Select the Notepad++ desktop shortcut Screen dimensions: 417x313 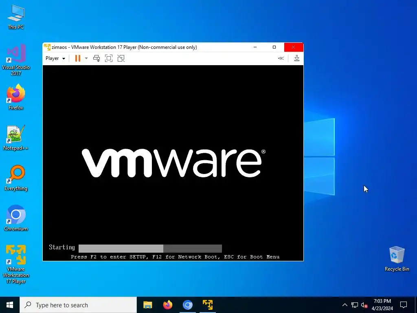click(x=16, y=138)
